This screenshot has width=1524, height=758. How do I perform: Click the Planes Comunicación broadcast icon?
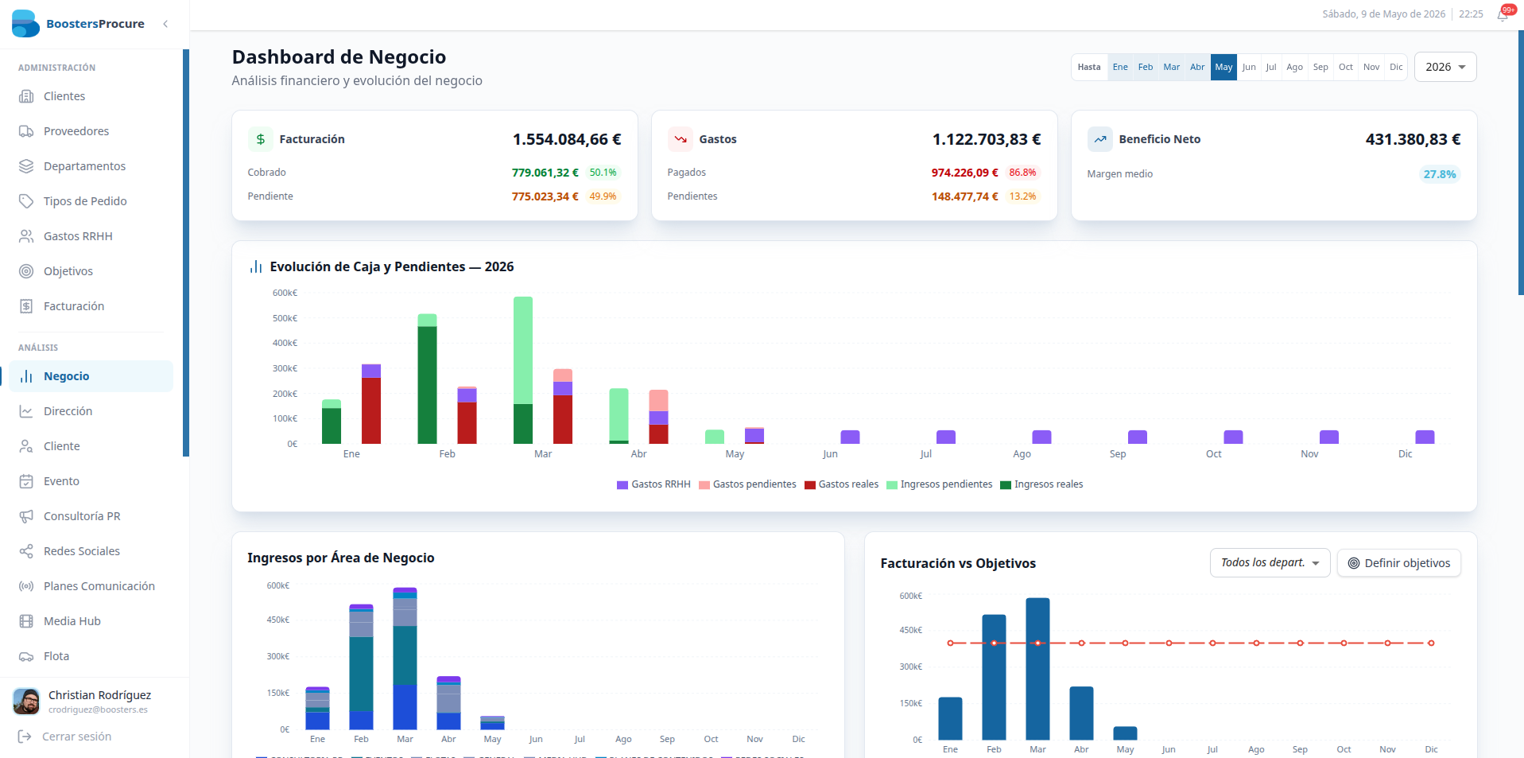click(26, 586)
